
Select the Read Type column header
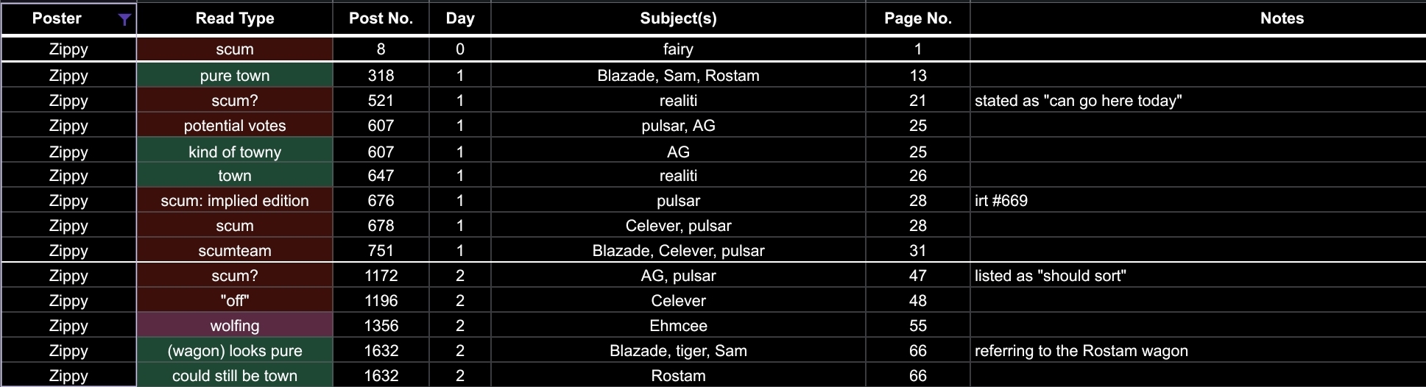[234, 18]
